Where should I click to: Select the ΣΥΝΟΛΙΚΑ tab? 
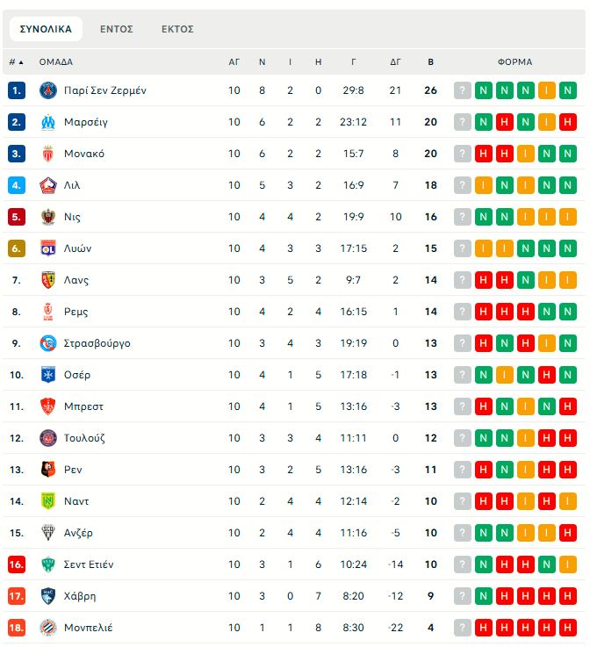point(46,29)
